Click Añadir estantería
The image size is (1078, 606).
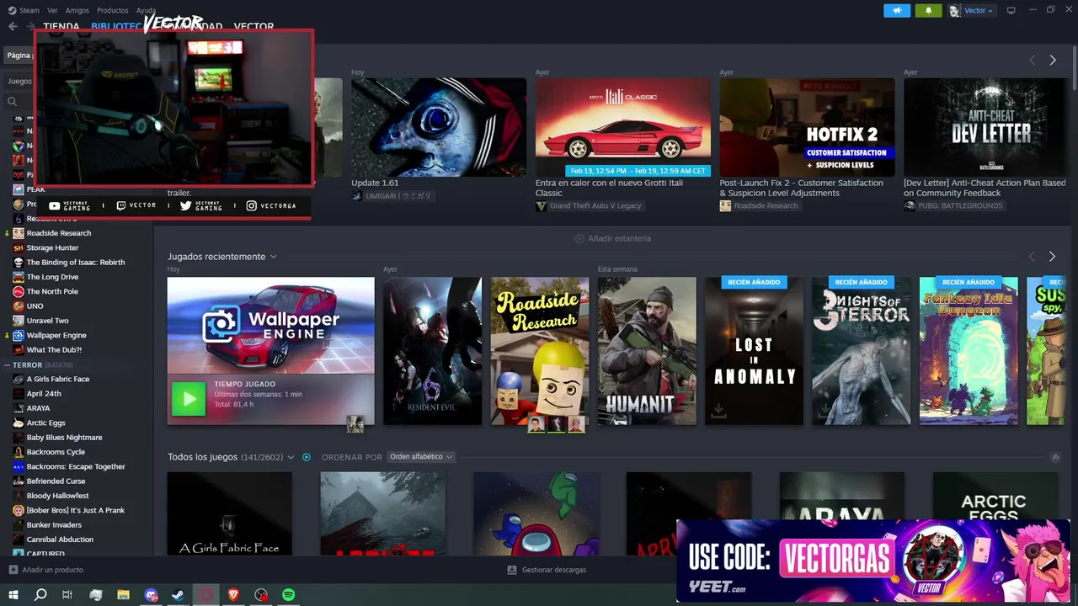coord(619,238)
